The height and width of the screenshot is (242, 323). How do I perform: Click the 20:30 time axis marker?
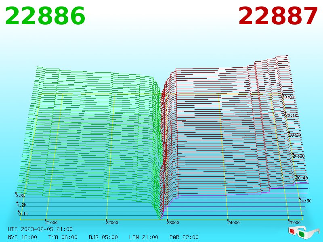pos(298,156)
